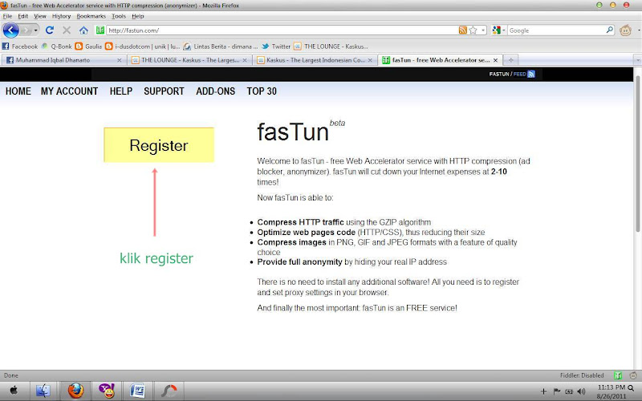Click the search magnifier icon
This screenshot has height=401, width=642.
610,30
